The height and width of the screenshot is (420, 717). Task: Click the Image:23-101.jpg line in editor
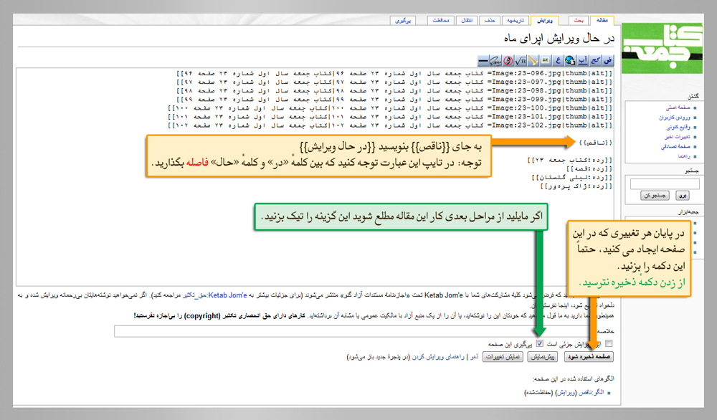click(390, 117)
